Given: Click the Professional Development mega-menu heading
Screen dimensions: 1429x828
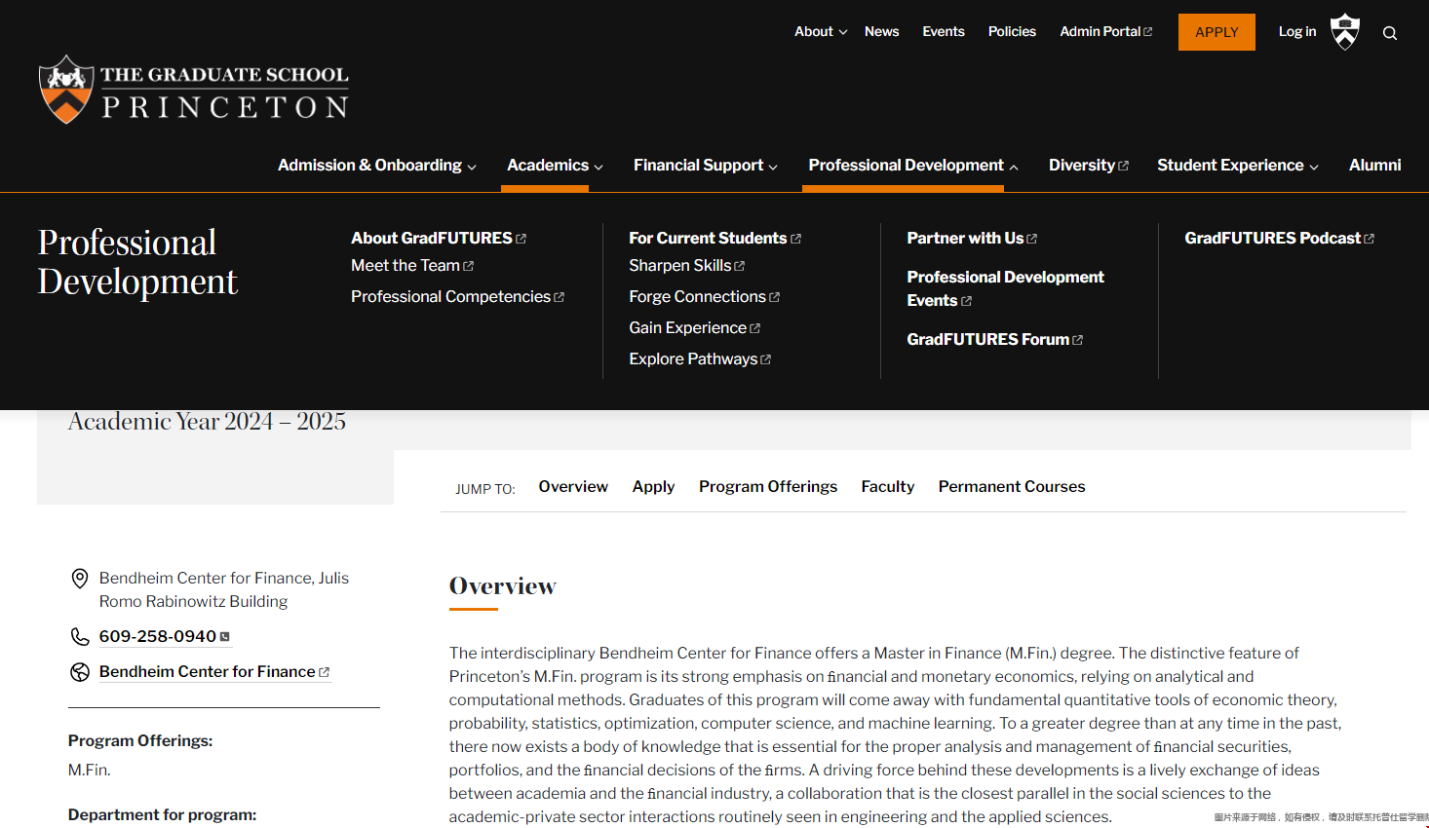Looking at the screenshot, I should 137,262.
